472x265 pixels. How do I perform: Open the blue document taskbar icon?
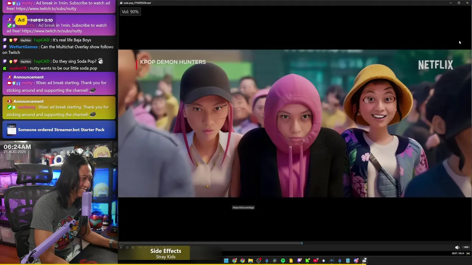[x=348, y=261]
